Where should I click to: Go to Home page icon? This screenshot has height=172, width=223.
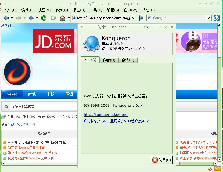pyautogui.click(x=63, y=18)
